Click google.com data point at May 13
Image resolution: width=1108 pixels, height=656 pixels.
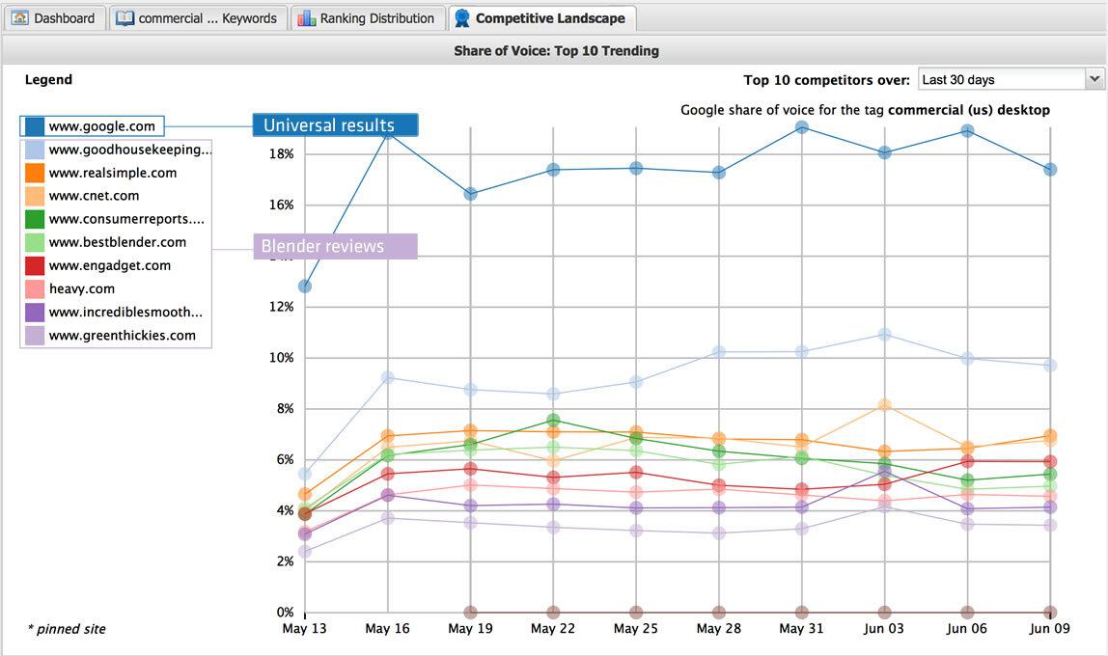305,287
